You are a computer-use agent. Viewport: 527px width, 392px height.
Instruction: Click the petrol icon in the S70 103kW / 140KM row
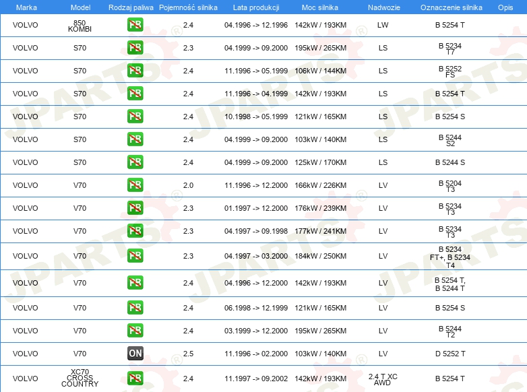[x=135, y=139]
